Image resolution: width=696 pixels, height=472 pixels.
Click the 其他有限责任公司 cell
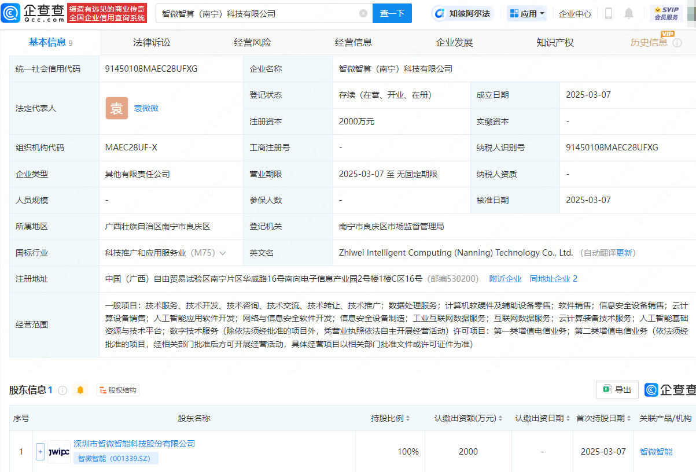pos(138,174)
